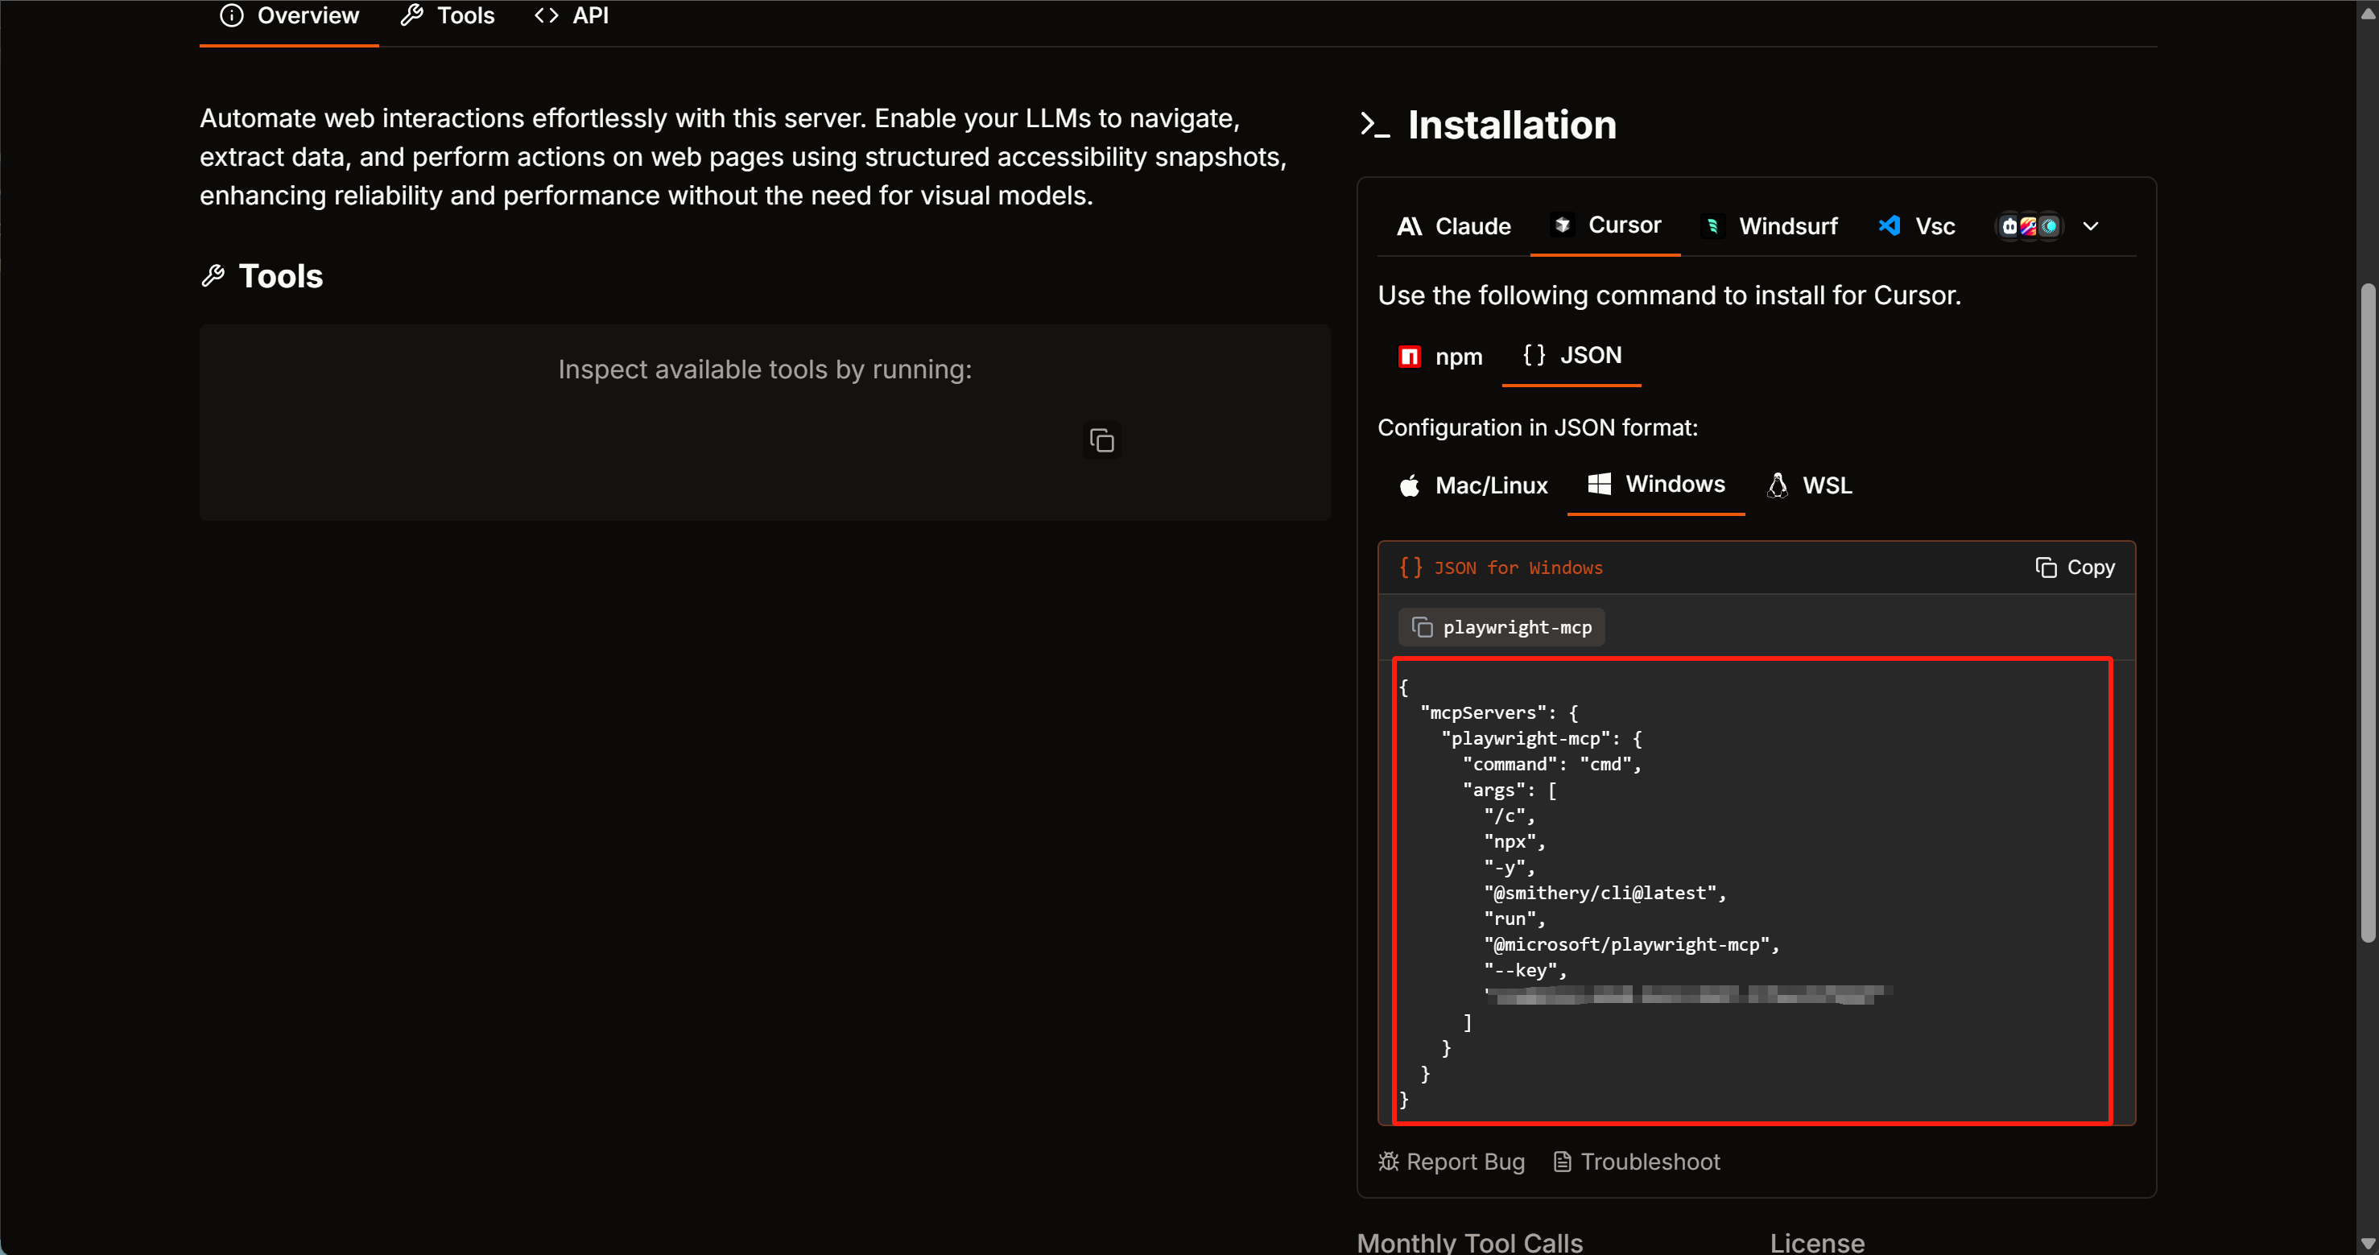Click the "--key" argument line
This screenshot has width=2379, height=1255.
(1526, 971)
